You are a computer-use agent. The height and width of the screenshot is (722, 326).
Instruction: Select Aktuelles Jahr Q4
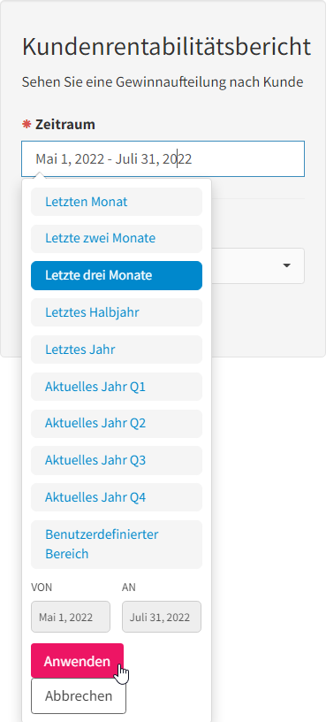click(117, 497)
